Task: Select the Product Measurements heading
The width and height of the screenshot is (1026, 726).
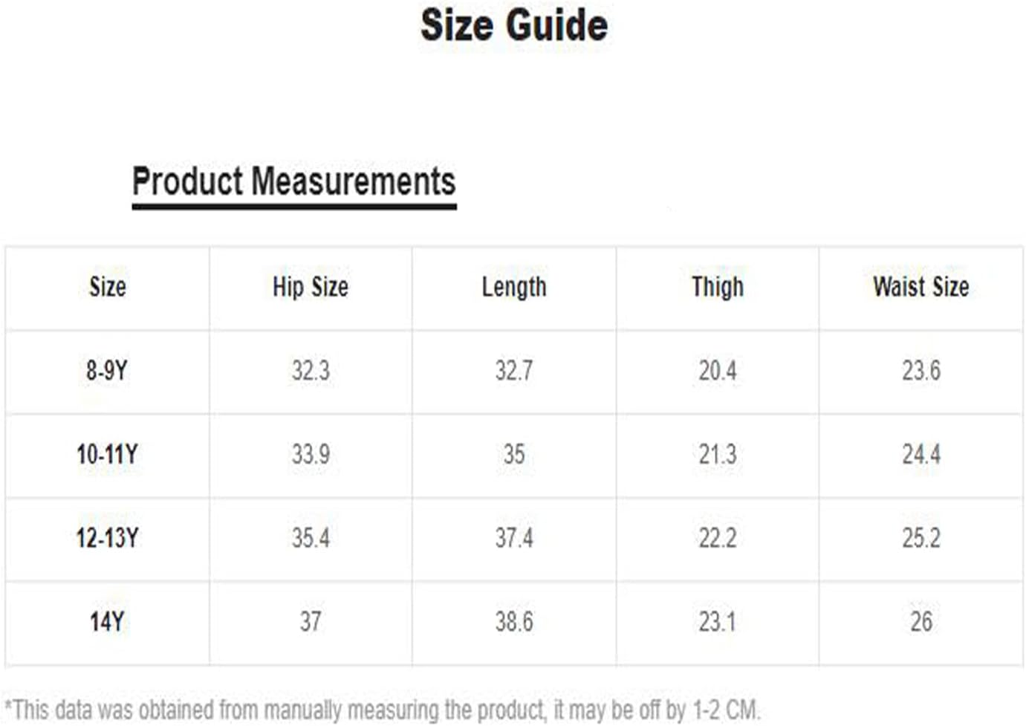Action: tap(294, 182)
